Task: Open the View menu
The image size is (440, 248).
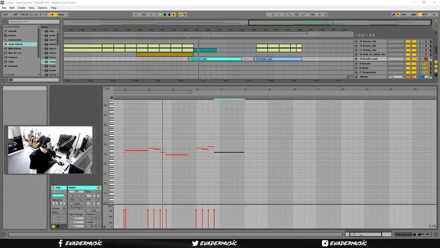Action: click(32, 8)
